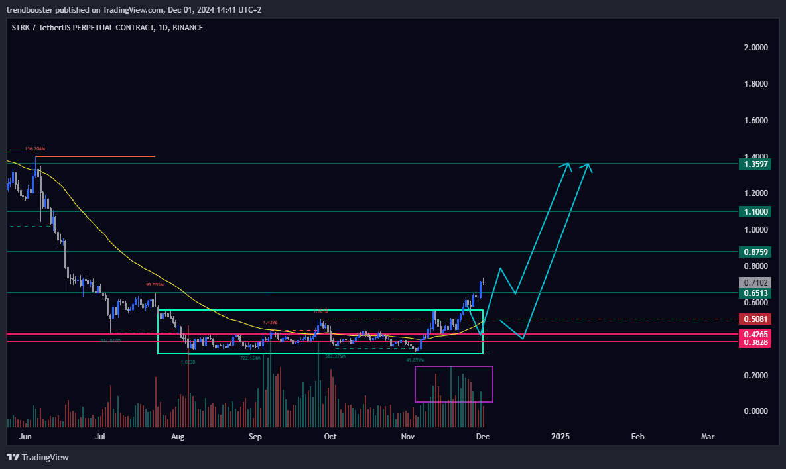Click the 1.8000 axis value
The height and width of the screenshot is (469, 786).
755,83
